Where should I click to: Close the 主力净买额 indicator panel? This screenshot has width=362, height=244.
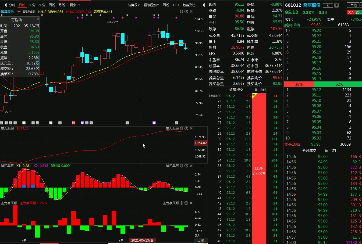191,203
